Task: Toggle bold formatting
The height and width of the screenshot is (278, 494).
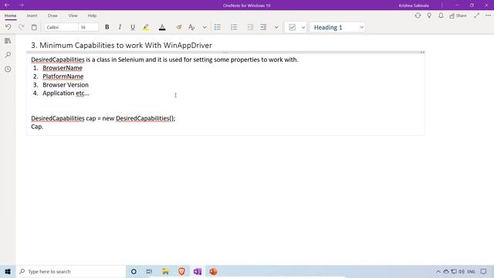Action: pyautogui.click(x=107, y=28)
